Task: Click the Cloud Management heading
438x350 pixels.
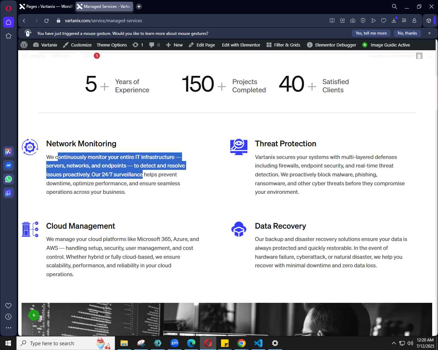Action: (81, 226)
